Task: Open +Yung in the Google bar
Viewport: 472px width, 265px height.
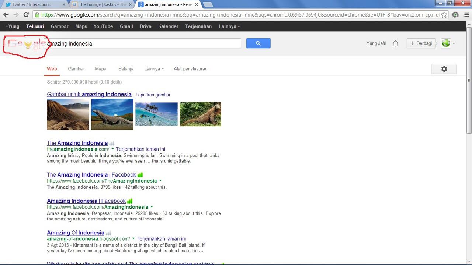Action: [12, 26]
